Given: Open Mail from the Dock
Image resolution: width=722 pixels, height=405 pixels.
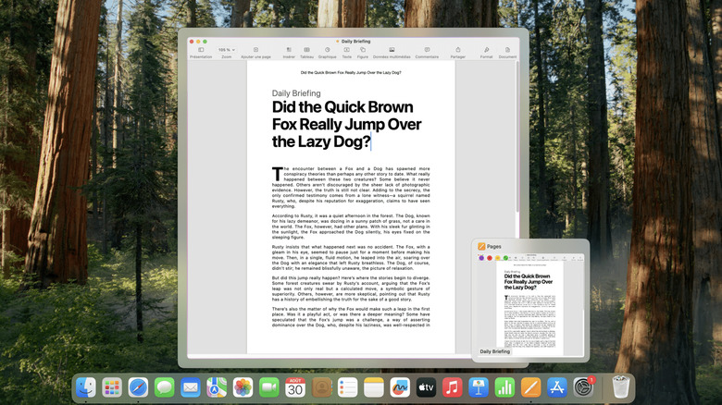Looking at the screenshot, I should tap(190, 387).
